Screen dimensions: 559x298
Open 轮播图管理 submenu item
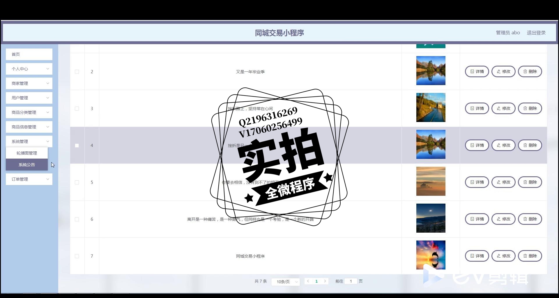27,153
